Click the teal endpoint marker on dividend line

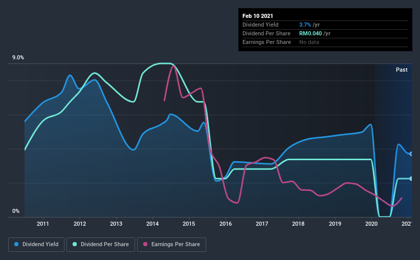411,179
